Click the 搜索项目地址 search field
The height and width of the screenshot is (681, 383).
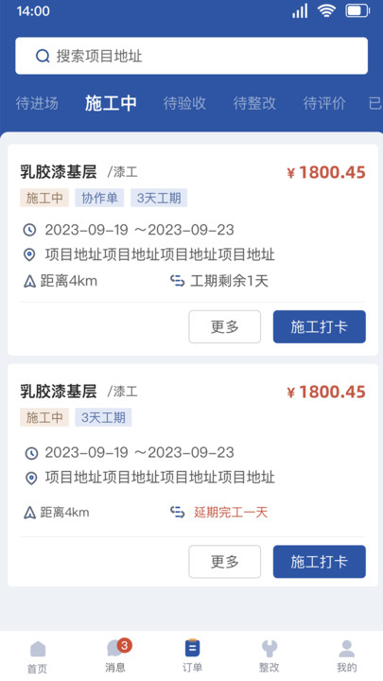click(x=191, y=56)
